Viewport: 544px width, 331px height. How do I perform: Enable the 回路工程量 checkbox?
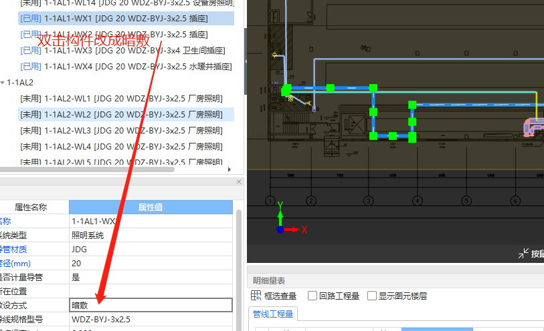pyautogui.click(x=312, y=296)
